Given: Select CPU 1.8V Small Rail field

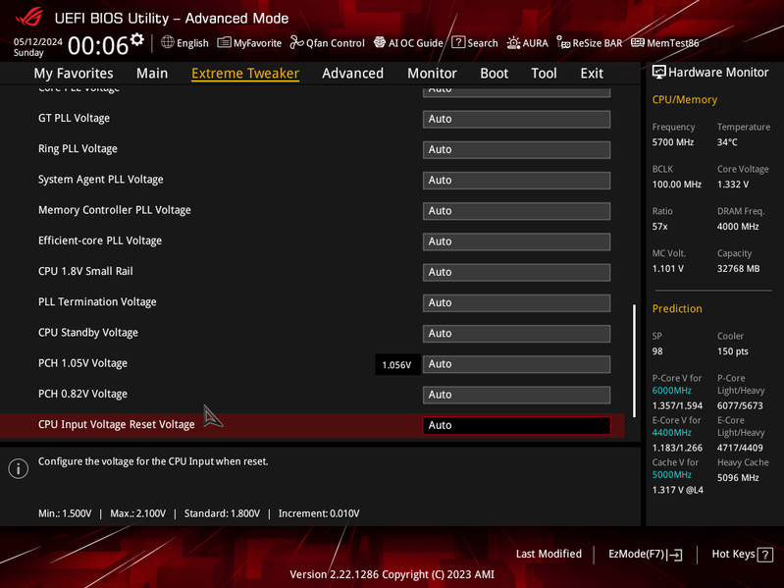Looking at the screenshot, I should pyautogui.click(x=516, y=272).
